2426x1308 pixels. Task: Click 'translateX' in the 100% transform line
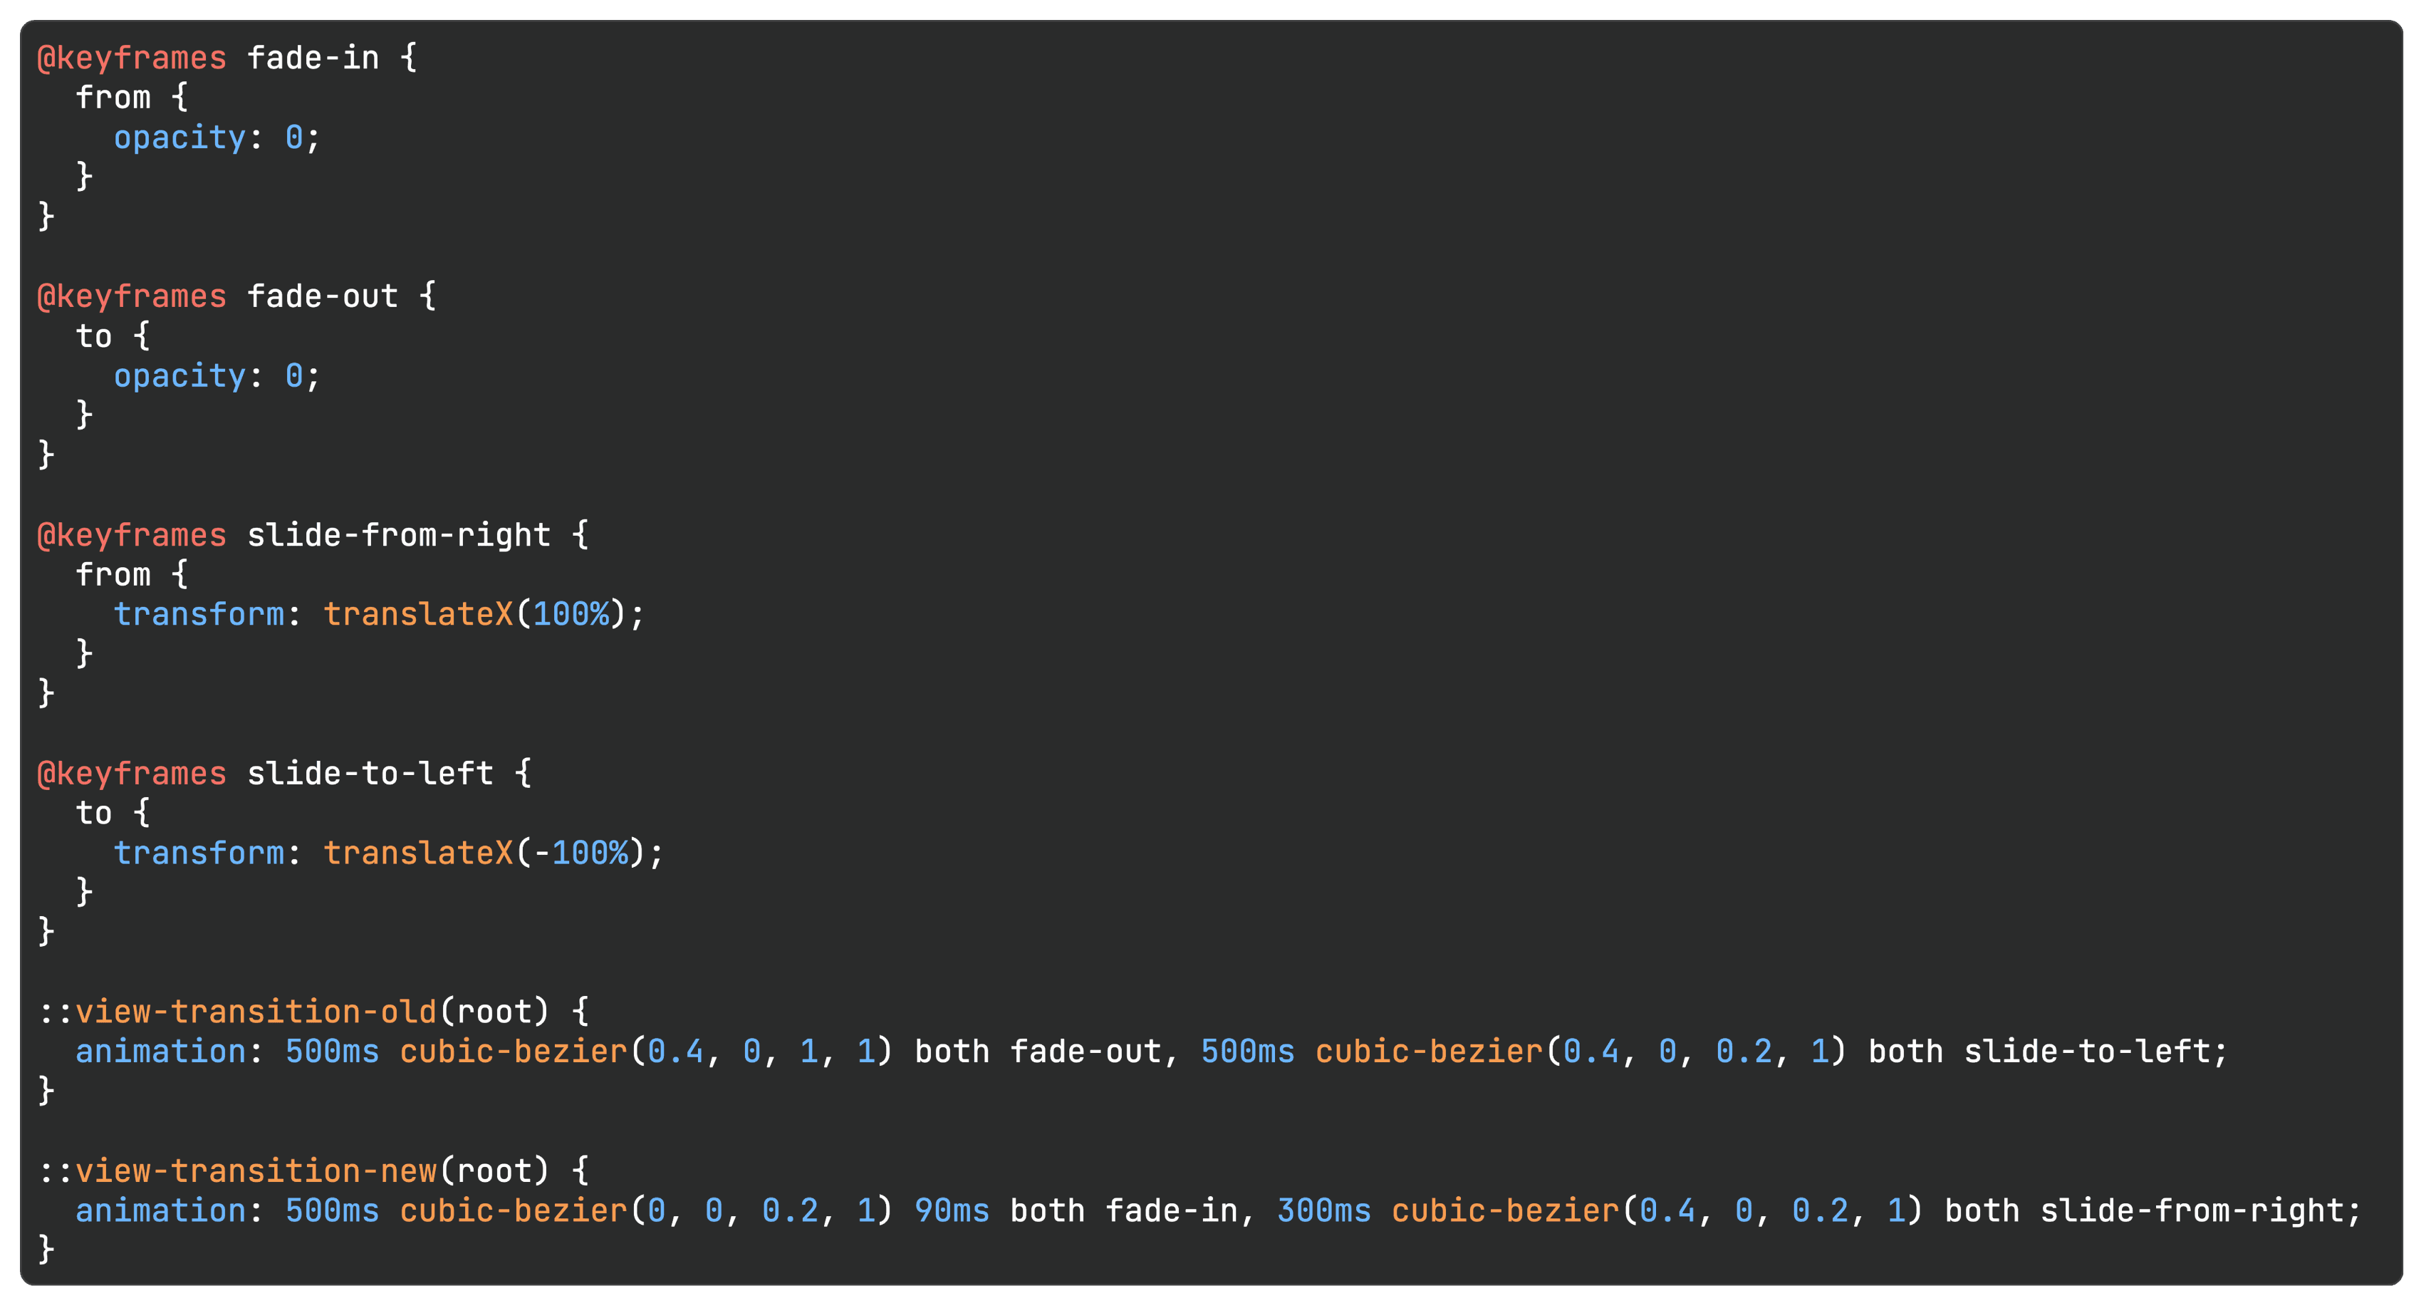point(418,614)
